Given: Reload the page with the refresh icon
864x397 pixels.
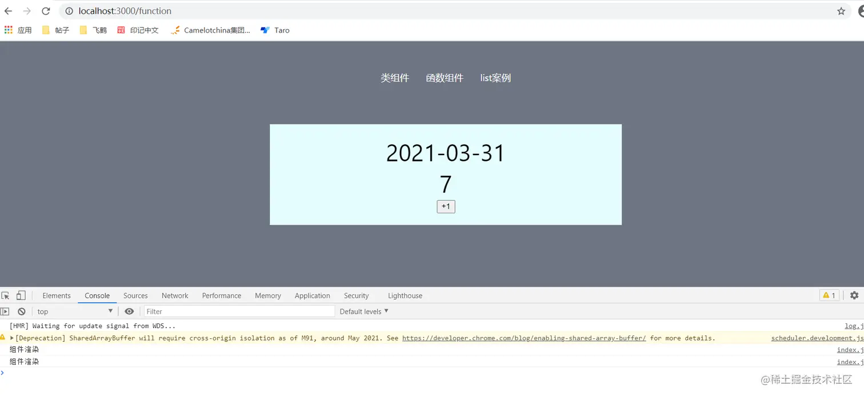Looking at the screenshot, I should pyautogui.click(x=46, y=11).
